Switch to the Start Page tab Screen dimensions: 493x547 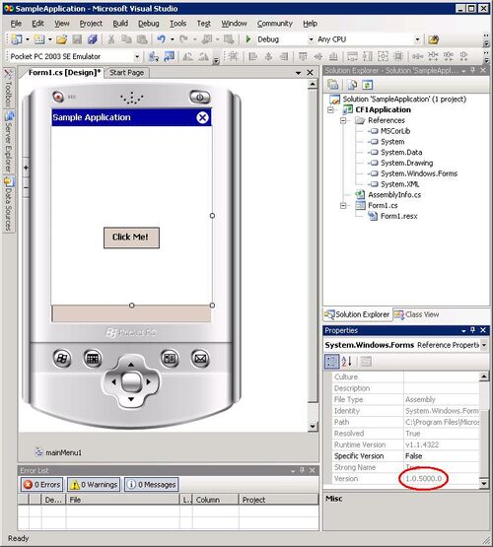point(126,73)
